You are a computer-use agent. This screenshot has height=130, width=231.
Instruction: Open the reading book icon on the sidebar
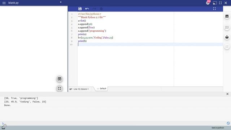[x=227, y=37]
